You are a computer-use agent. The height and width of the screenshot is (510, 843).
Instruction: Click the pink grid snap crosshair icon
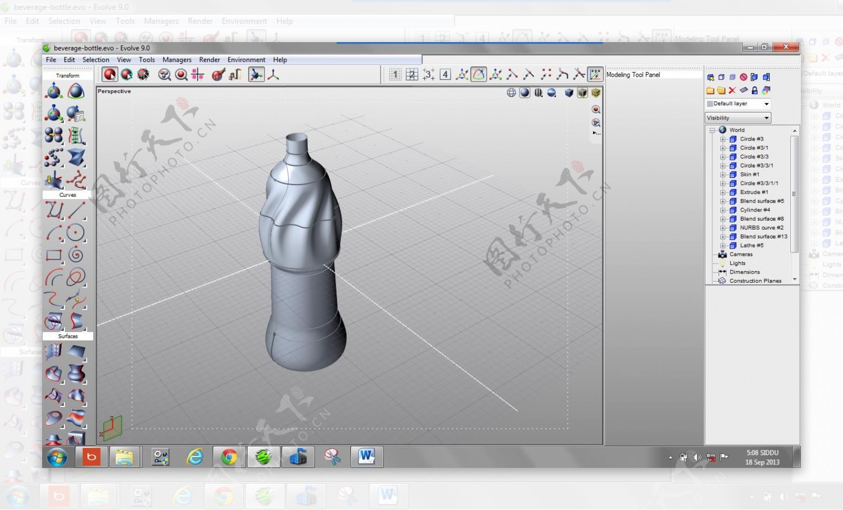198,75
